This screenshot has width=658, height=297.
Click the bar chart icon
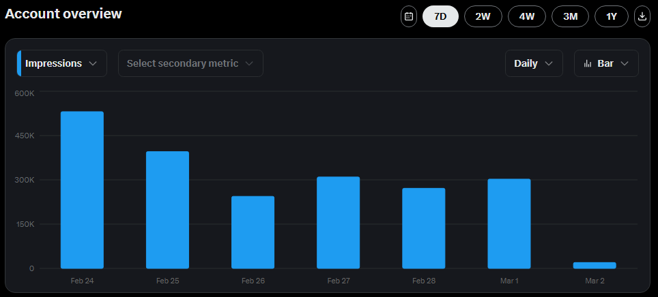point(587,63)
